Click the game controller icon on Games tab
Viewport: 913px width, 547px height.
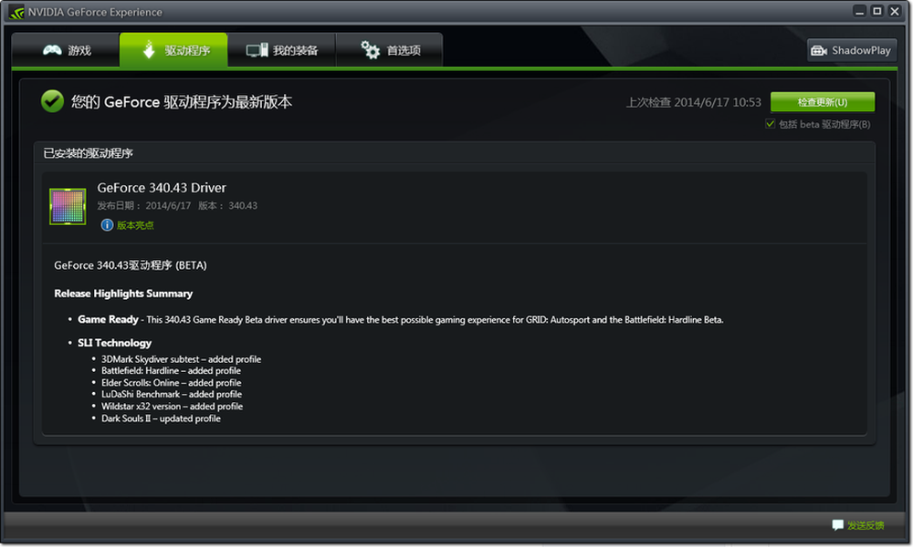[x=52, y=50]
